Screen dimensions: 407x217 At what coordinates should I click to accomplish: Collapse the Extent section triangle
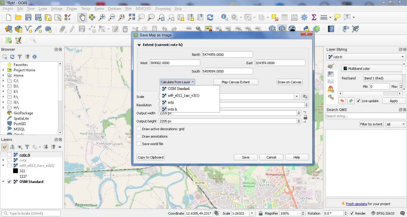click(x=139, y=45)
